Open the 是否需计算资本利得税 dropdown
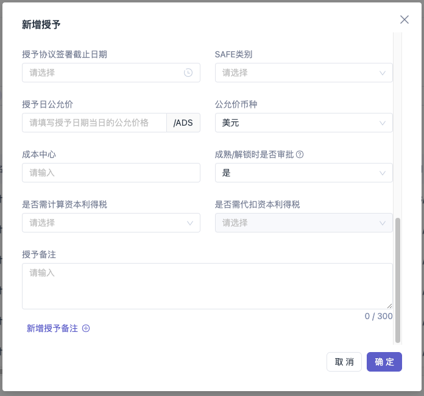This screenshot has width=424, height=396. pyautogui.click(x=111, y=223)
